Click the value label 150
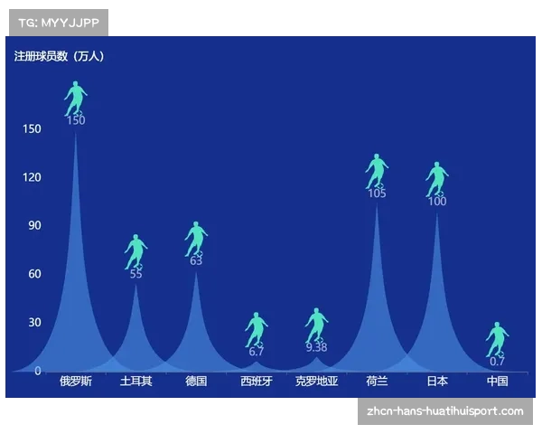Viewport: 542px width, 434px height. coord(76,120)
